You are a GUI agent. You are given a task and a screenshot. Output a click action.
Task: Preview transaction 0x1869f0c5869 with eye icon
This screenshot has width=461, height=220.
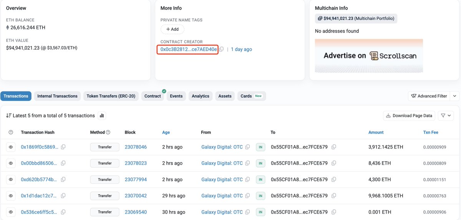pyautogui.click(x=11, y=147)
